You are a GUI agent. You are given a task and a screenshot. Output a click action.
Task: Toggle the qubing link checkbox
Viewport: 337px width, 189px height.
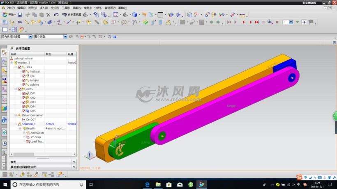click(x=24, y=84)
